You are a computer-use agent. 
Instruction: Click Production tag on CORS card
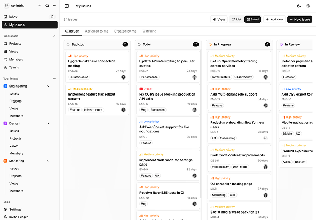(x=157, y=110)
